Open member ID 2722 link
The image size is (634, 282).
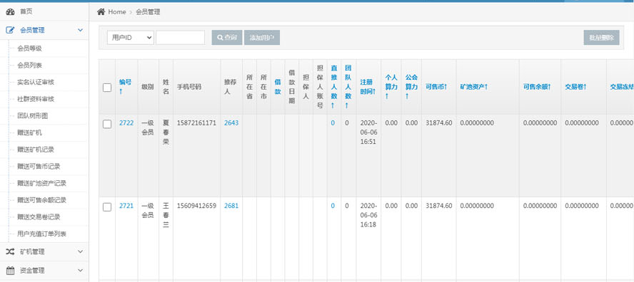tap(126, 123)
